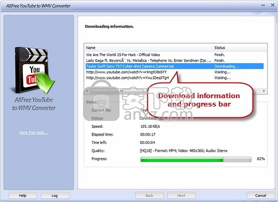Click the Back button
278x202 pixels.
149,195
